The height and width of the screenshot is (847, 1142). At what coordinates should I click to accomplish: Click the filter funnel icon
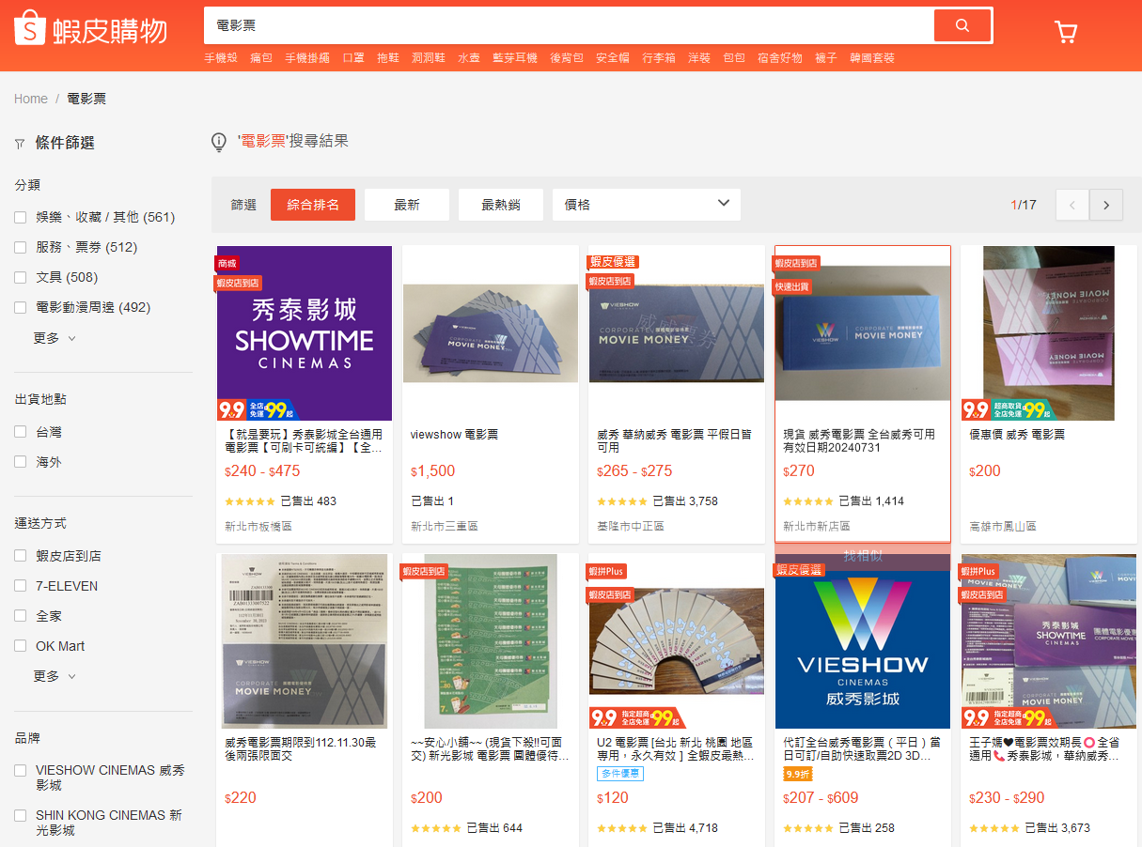point(20,144)
